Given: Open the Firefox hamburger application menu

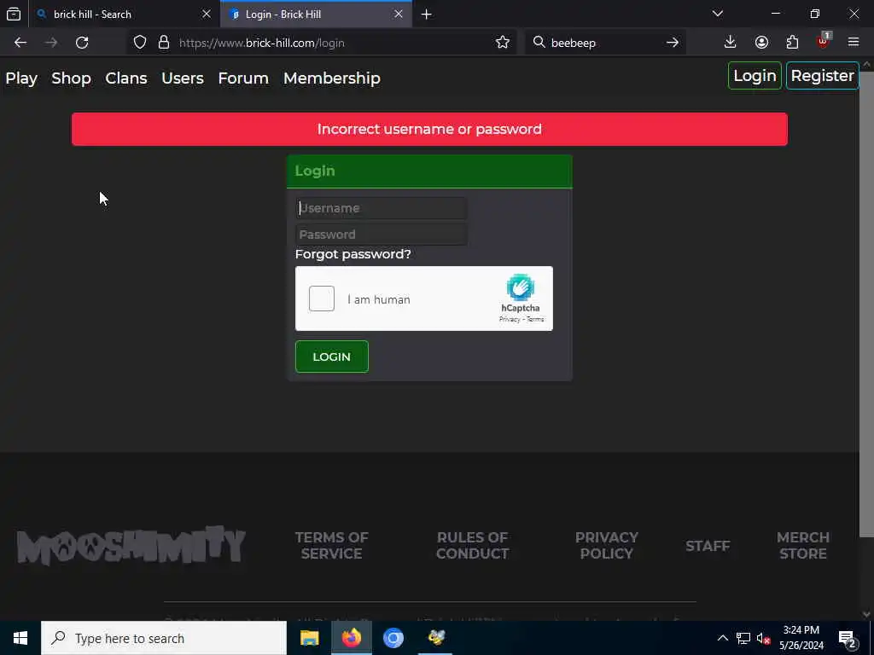Looking at the screenshot, I should point(854,43).
